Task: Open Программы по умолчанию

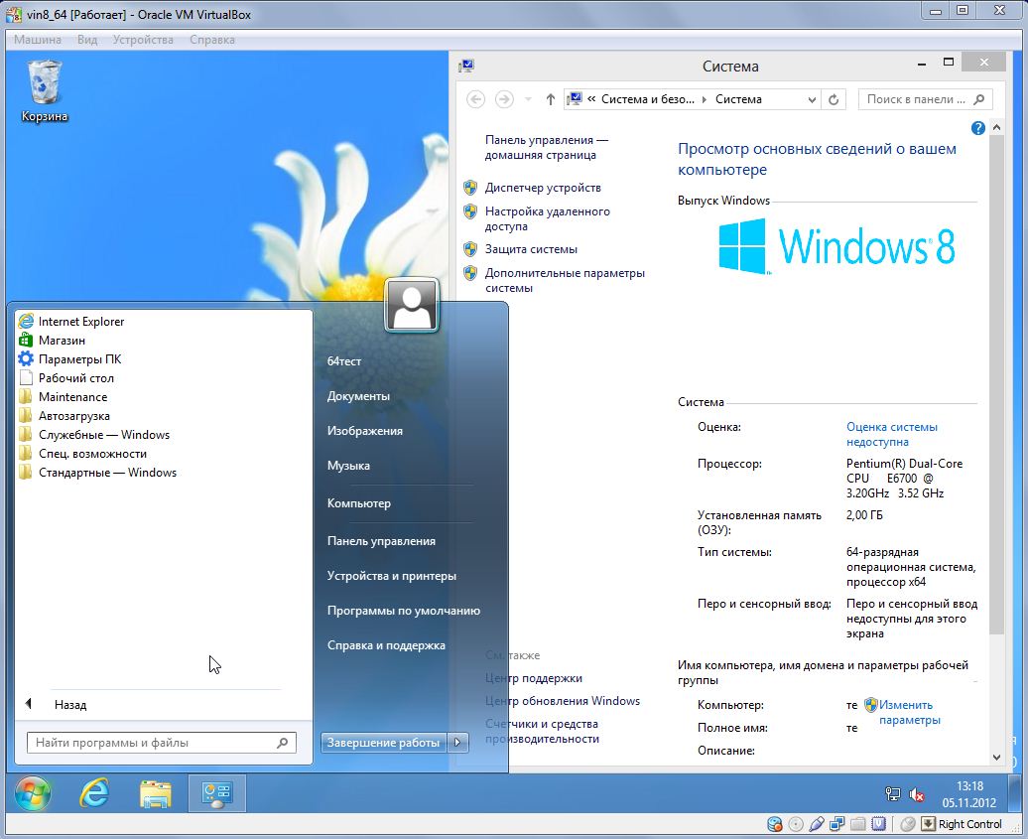Action: (x=404, y=611)
